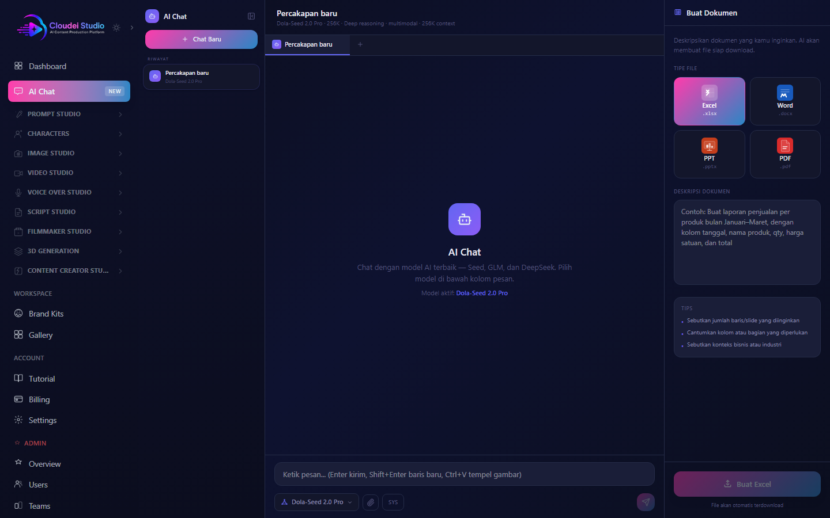Send message with paper plane button
Image resolution: width=830 pixels, height=518 pixels.
pos(646,502)
